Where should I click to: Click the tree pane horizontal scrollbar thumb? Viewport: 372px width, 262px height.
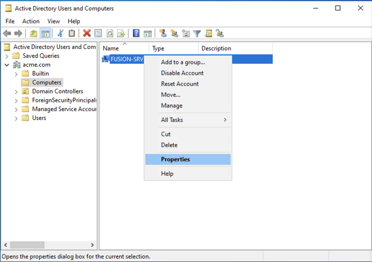coord(27,245)
